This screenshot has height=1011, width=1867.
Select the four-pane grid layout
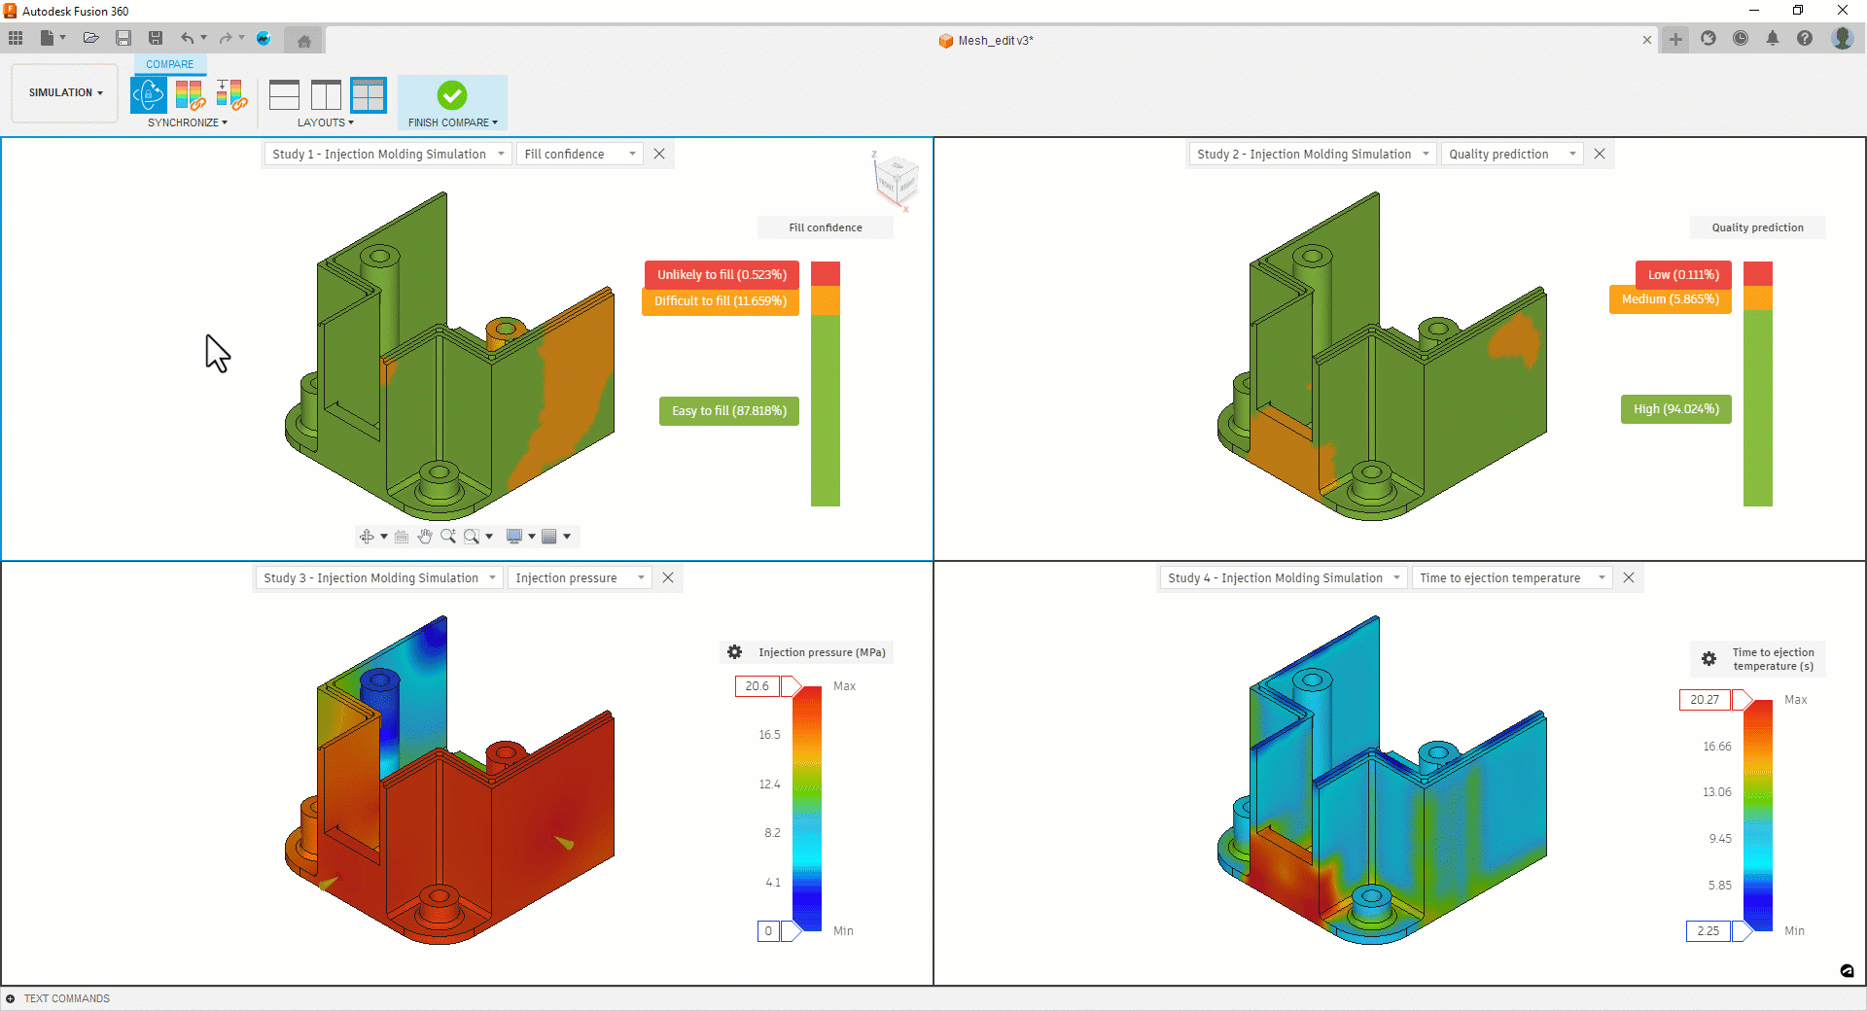(369, 95)
